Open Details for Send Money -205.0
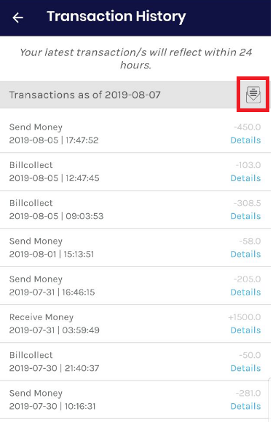This screenshot has width=273, height=422. tap(245, 292)
